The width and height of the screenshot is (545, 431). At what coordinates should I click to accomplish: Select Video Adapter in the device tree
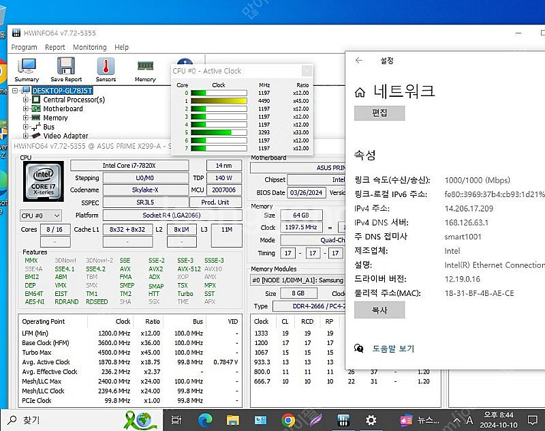tap(65, 136)
